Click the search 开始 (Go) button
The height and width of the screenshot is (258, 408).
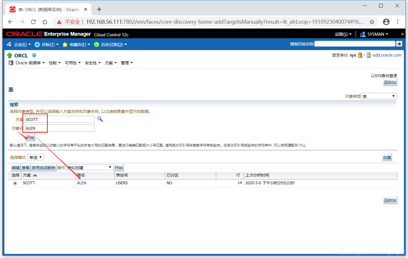[30, 137]
